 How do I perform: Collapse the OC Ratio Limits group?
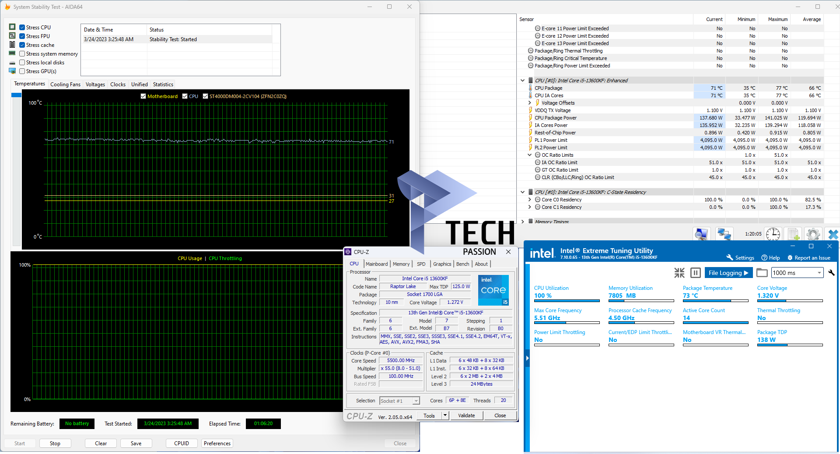click(x=529, y=155)
